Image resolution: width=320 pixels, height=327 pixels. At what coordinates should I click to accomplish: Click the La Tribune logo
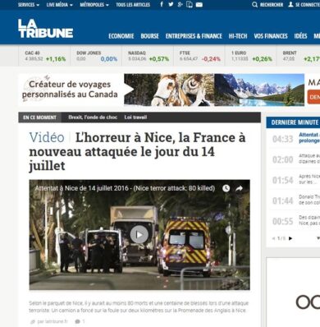click(x=45, y=28)
